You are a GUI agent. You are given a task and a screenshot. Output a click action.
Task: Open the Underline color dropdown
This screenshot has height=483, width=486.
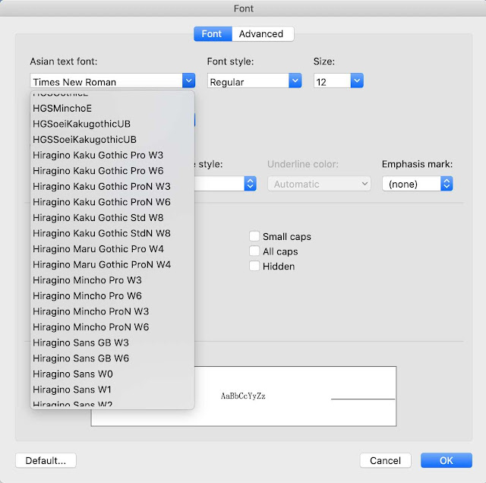click(319, 184)
